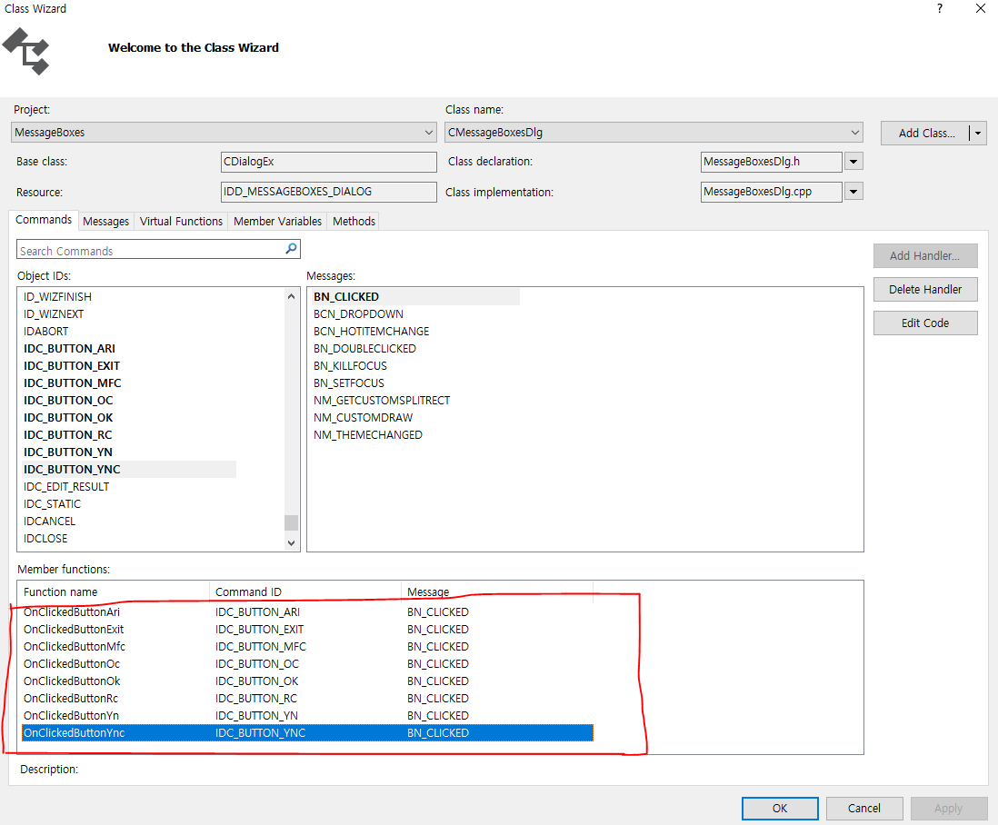The width and height of the screenshot is (998, 825).
Task: Select OnClickedButtonOc member function row
Action: tap(307, 663)
